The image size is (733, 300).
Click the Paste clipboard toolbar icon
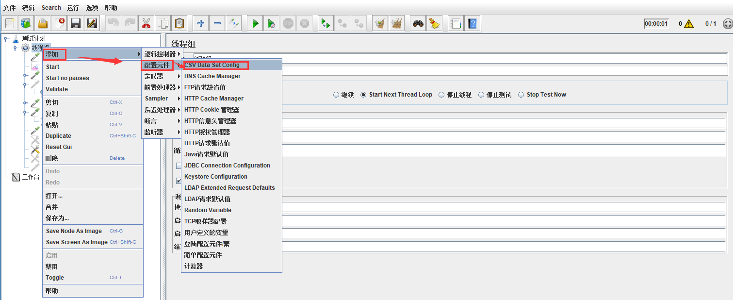click(x=179, y=23)
